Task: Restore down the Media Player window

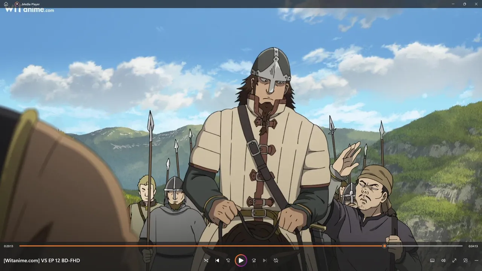Action: tap(465, 4)
